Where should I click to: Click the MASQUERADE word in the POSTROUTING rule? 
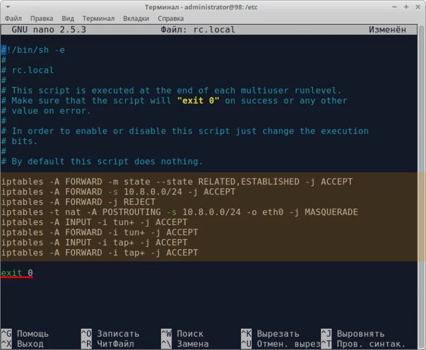coord(331,212)
